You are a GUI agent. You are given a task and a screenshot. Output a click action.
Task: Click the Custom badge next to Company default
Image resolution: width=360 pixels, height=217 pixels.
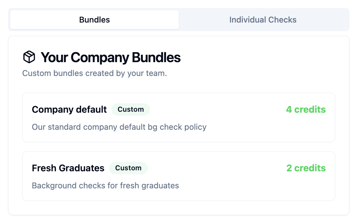[131, 109]
